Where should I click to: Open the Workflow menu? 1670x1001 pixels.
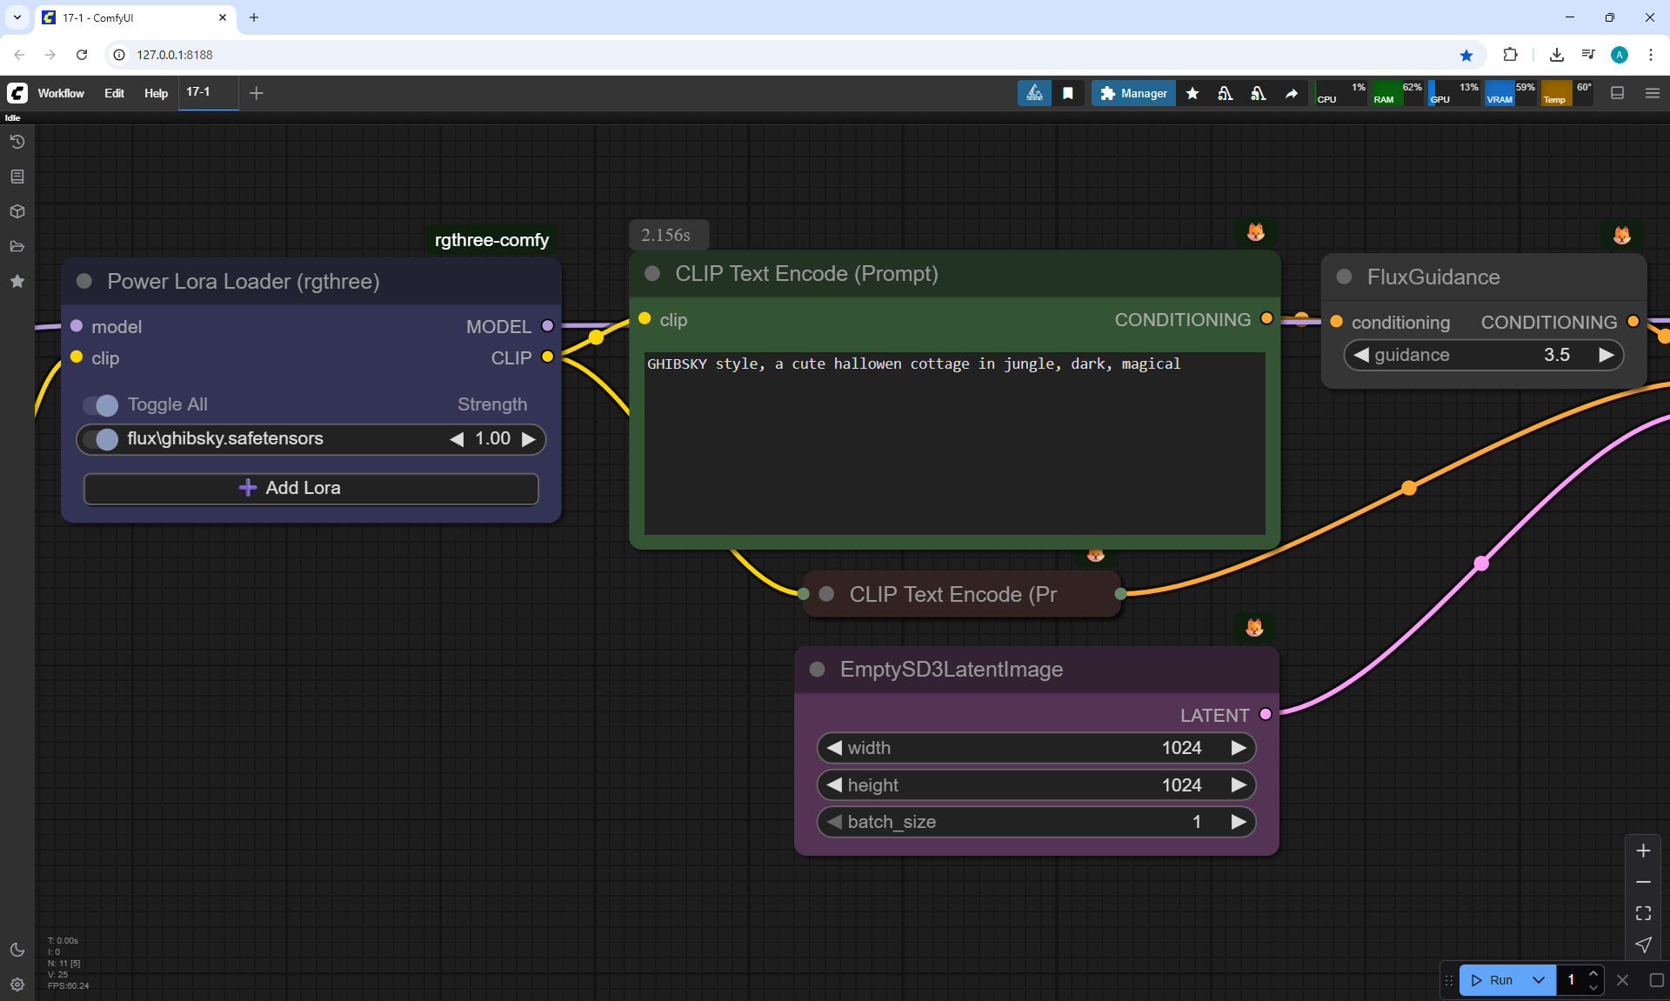tap(61, 93)
